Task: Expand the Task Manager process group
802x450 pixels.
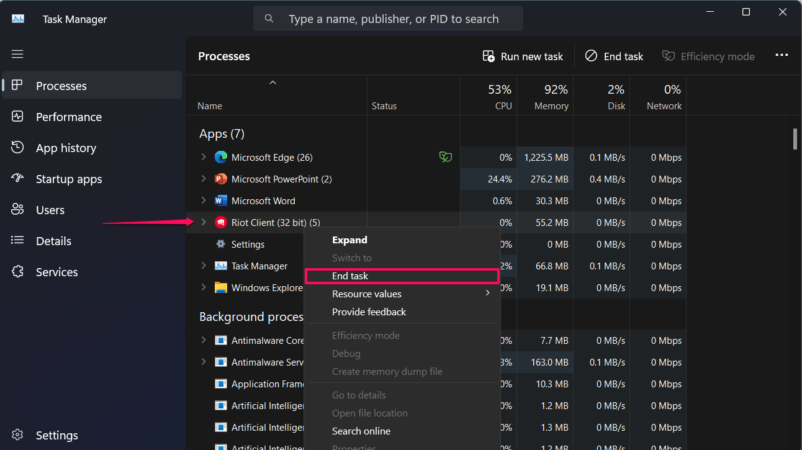Action: pos(203,266)
